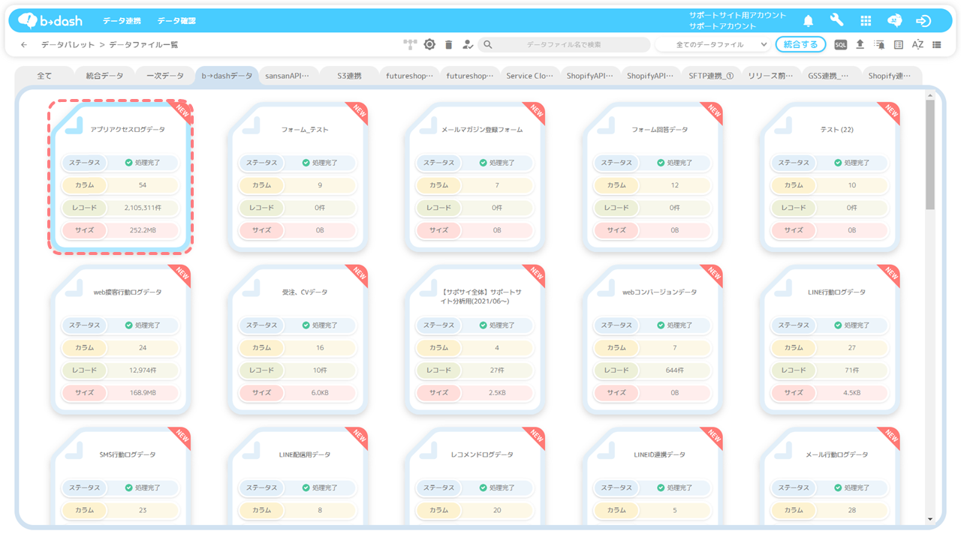Expand the 全てのデータファイル dropdown
Image resolution: width=961 pixels, height=540 pixels.
point(712,45)
